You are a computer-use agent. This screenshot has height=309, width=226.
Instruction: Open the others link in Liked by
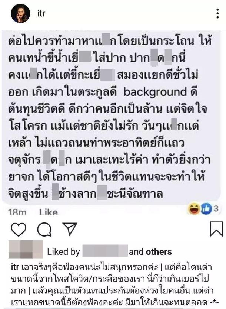tap(159, 252)
